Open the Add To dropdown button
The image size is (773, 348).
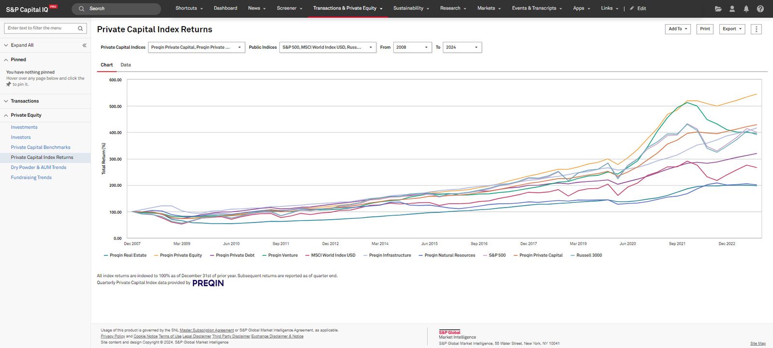point(678,29)
